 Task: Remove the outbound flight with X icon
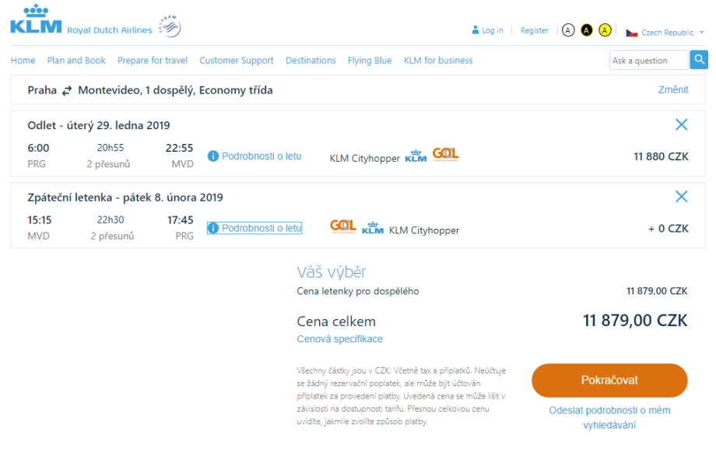tap(682, 125)
